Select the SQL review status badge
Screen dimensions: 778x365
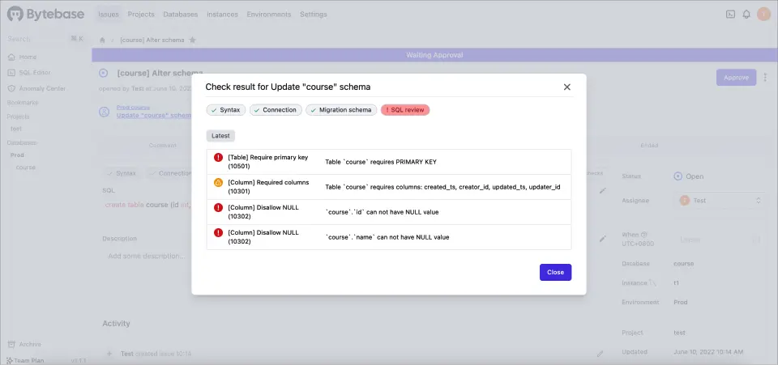pyautogui.click(x=405, y=110)
